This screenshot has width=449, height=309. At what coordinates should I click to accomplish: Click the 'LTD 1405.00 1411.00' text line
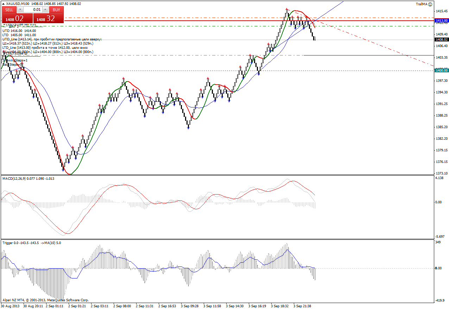pyautogui.click(x=19, y=35)
